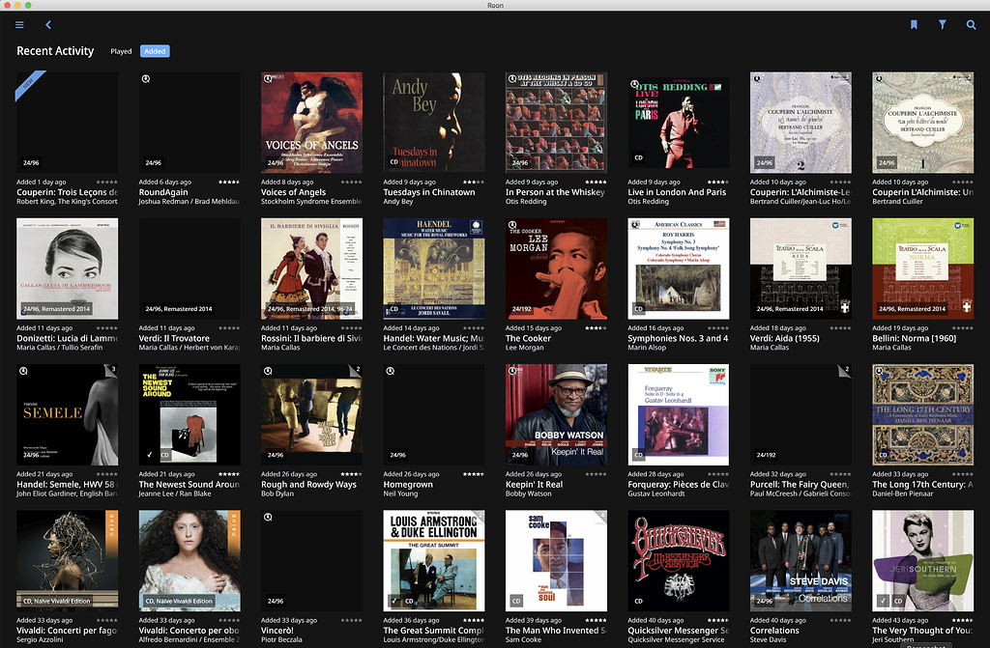
Task: Open the Voices of Angels album cover
Action: (311, 122)
